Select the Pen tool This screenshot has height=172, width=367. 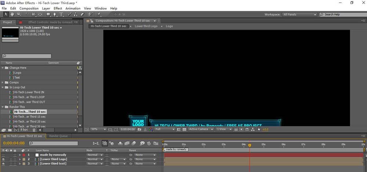pos(55,14)
